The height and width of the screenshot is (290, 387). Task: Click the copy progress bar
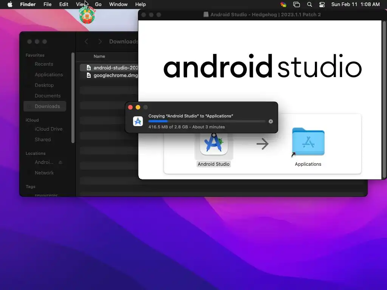click(207, 121)
